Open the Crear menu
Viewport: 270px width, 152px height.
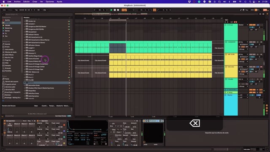tap(35, 2)
